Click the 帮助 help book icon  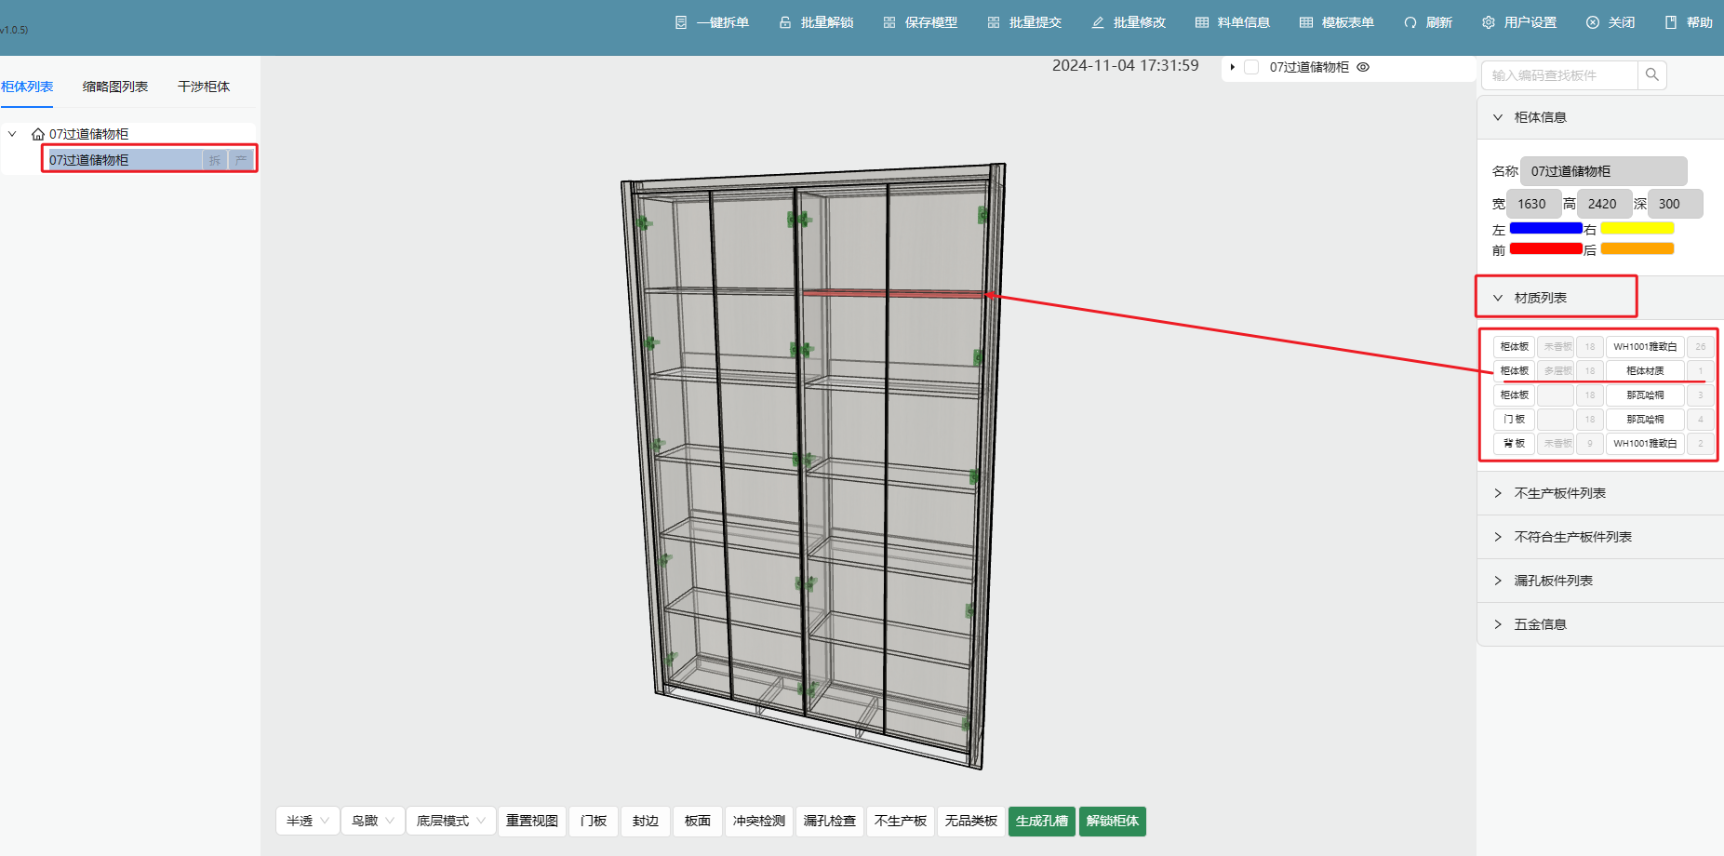pyautogui.click(x=1671, y=22)
